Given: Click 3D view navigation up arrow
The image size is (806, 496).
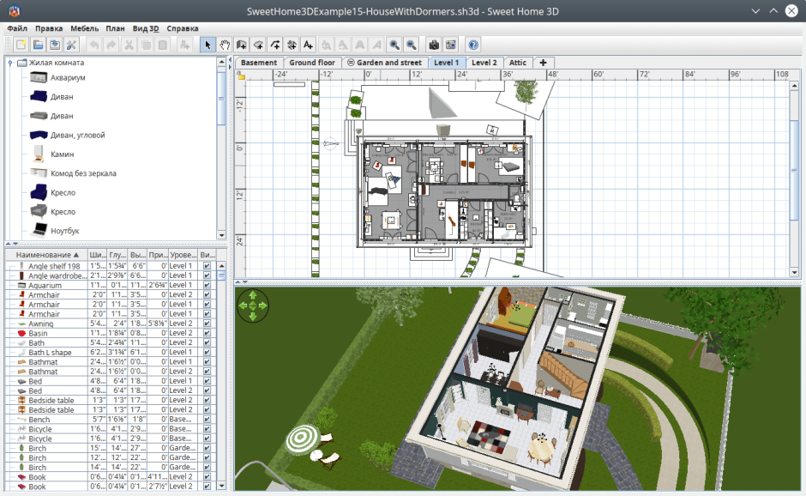Looking at the screenshot, I should [x=252, y=295].
